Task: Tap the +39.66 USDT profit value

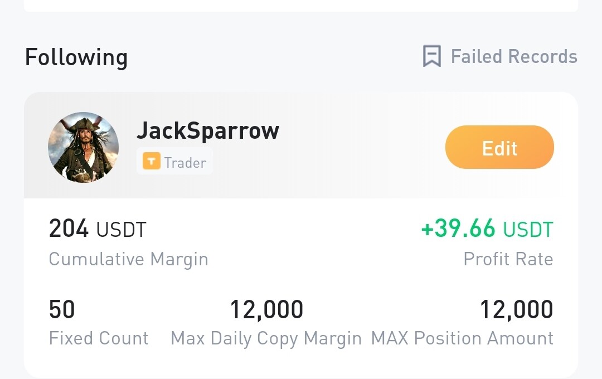Action: click(487, 229)
